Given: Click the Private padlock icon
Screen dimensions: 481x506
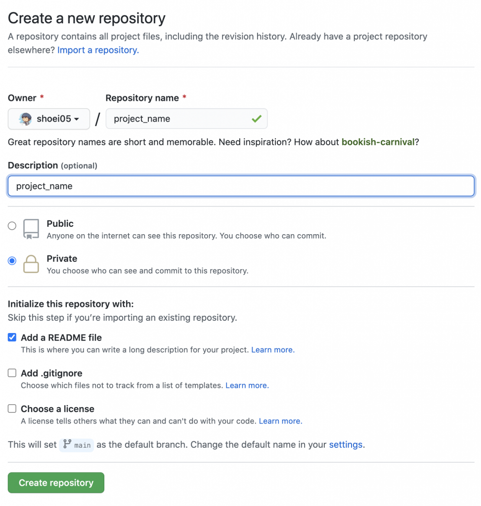Looking at the screenshot, I should (x=31, y=264).
